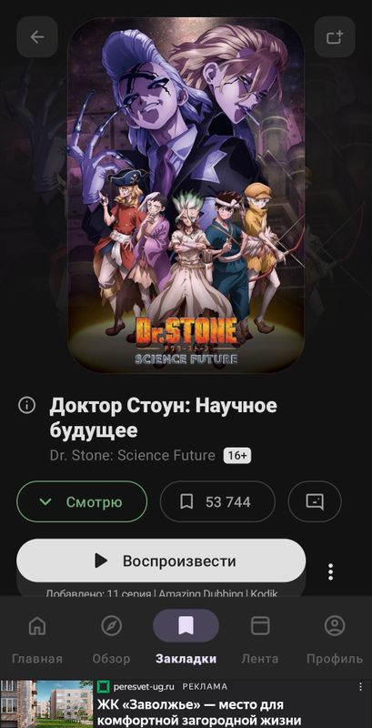Image resolution: width=372 pixels, height=728 pixels.
Task: Open the info icon beside the title
Action: tap(27, 405)
